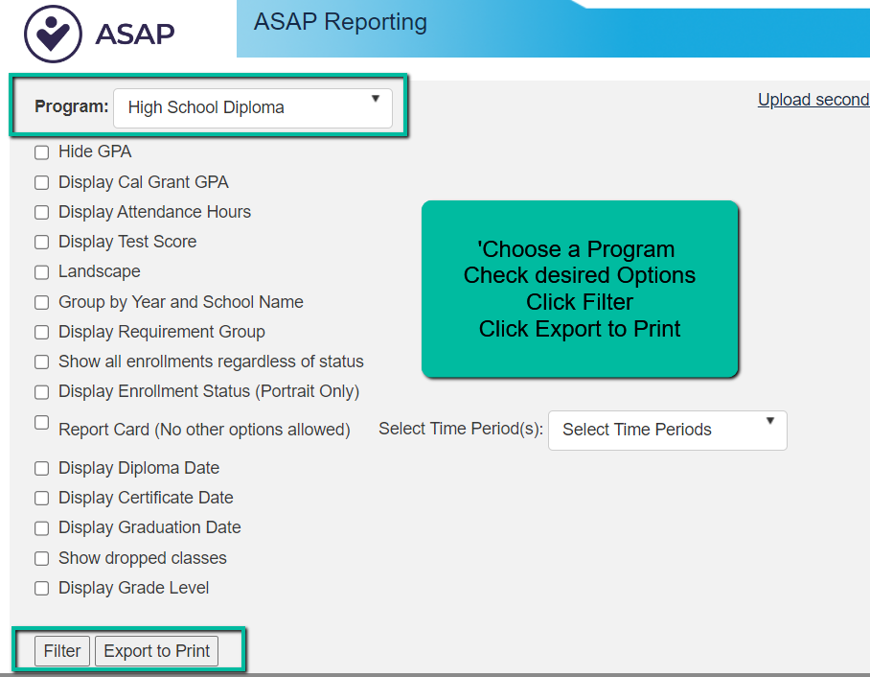This screenshot has height=677, width=870.
Task: Open the Upload second link
Action: coord(813,100)
